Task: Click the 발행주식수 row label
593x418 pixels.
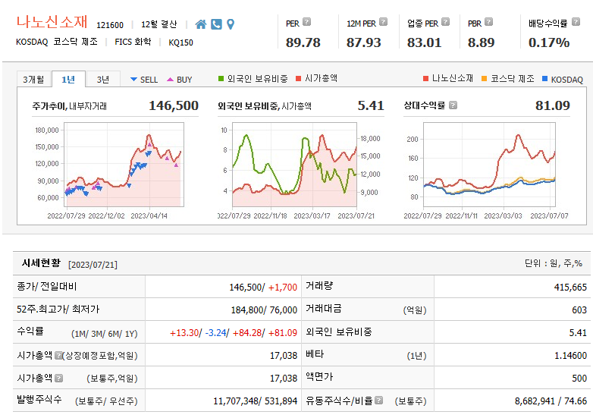Action: pos(39,399)
